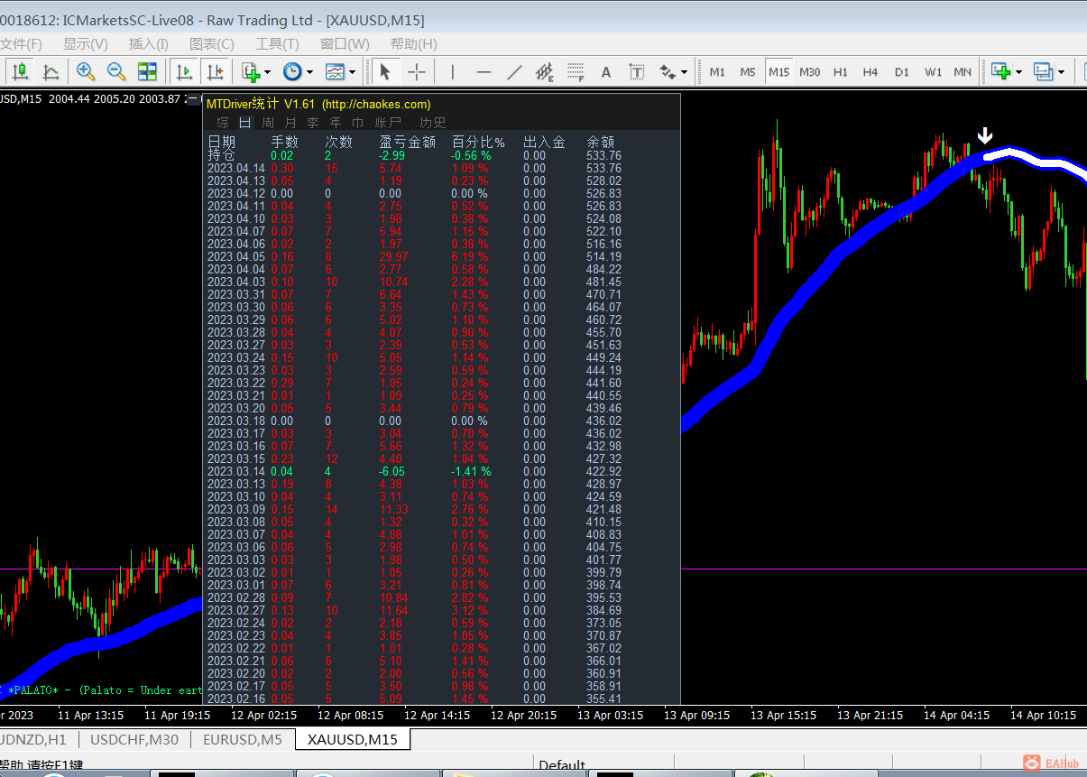This screenshot has height=777, width=1087.
Task: Select the text A tool
Action: click(x=606, y=71)
